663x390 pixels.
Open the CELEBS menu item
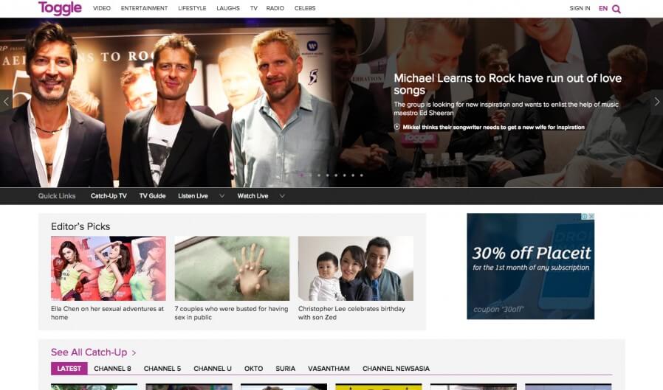(x=305, y=8)
